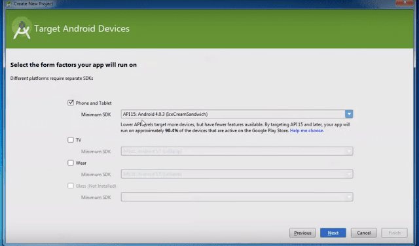Click the TV Minimum SDK dropdown
The image size is (419, 246).
tap(237, 151)
